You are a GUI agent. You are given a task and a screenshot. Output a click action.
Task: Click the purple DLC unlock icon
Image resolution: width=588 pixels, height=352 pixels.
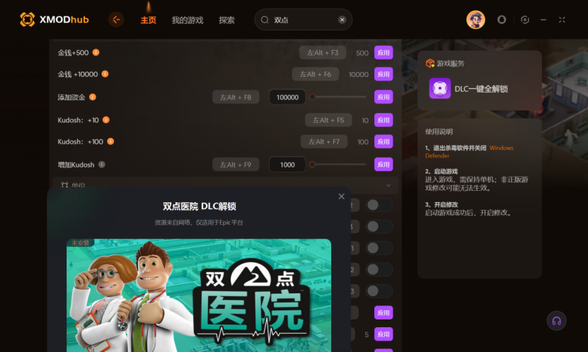[x=440, y=89]
